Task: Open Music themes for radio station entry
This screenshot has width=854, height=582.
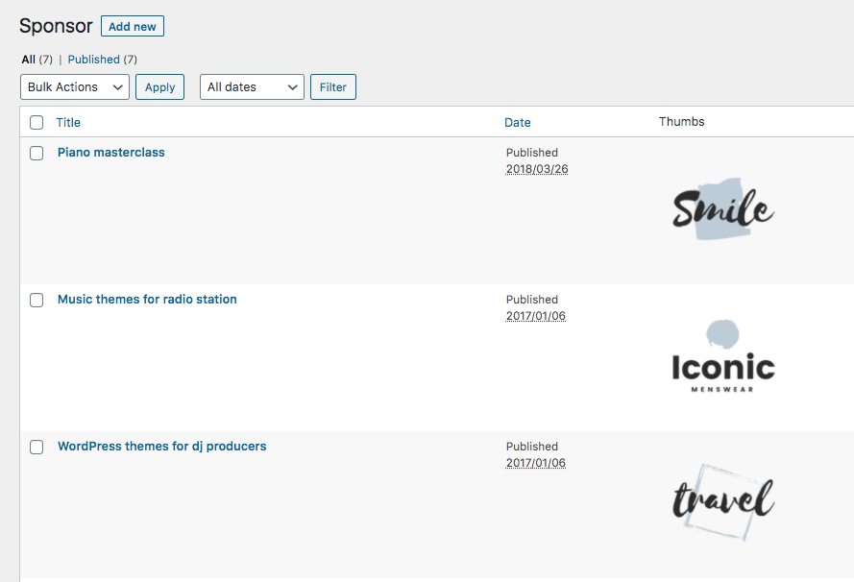Action: pos(147,300)
